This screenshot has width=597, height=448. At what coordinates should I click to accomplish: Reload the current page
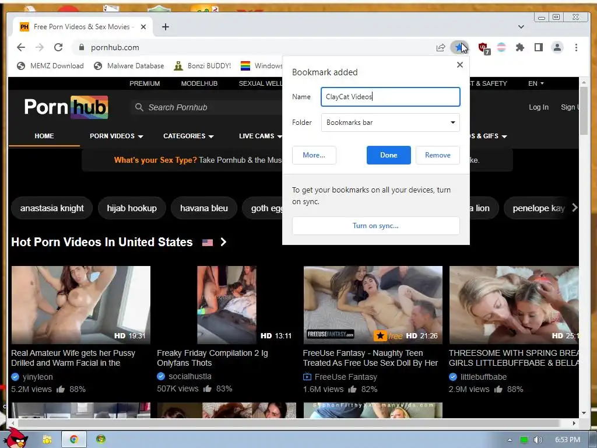click(58, 47)
